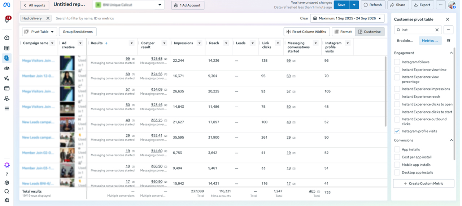
Task: Click the Share button
Action: coord(398,5)
